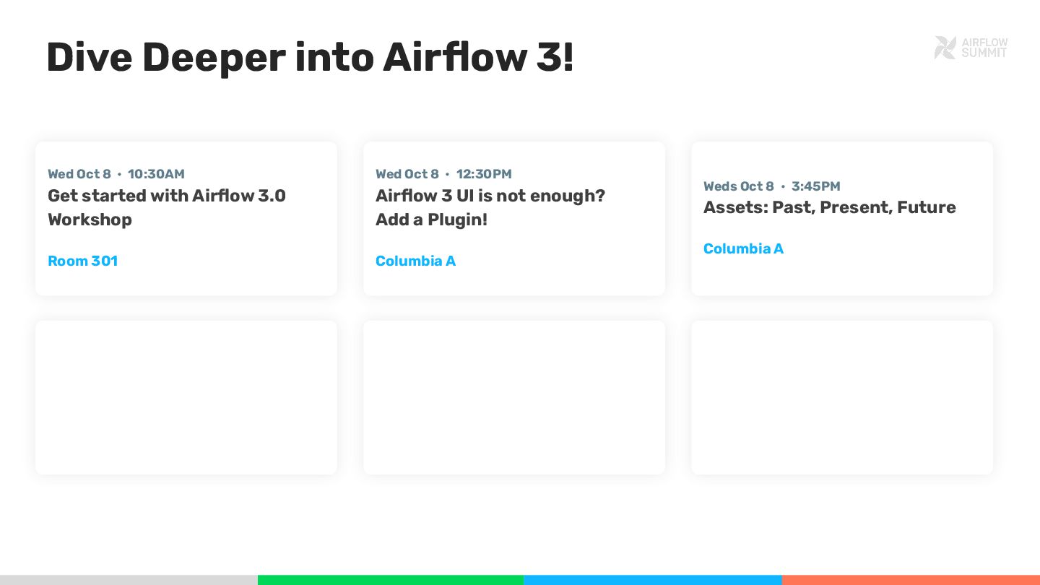The width and height of the screenshot is (1040, 585).
Task: Click the empty bottom-left session card
Action: click(x=186, y=397)
